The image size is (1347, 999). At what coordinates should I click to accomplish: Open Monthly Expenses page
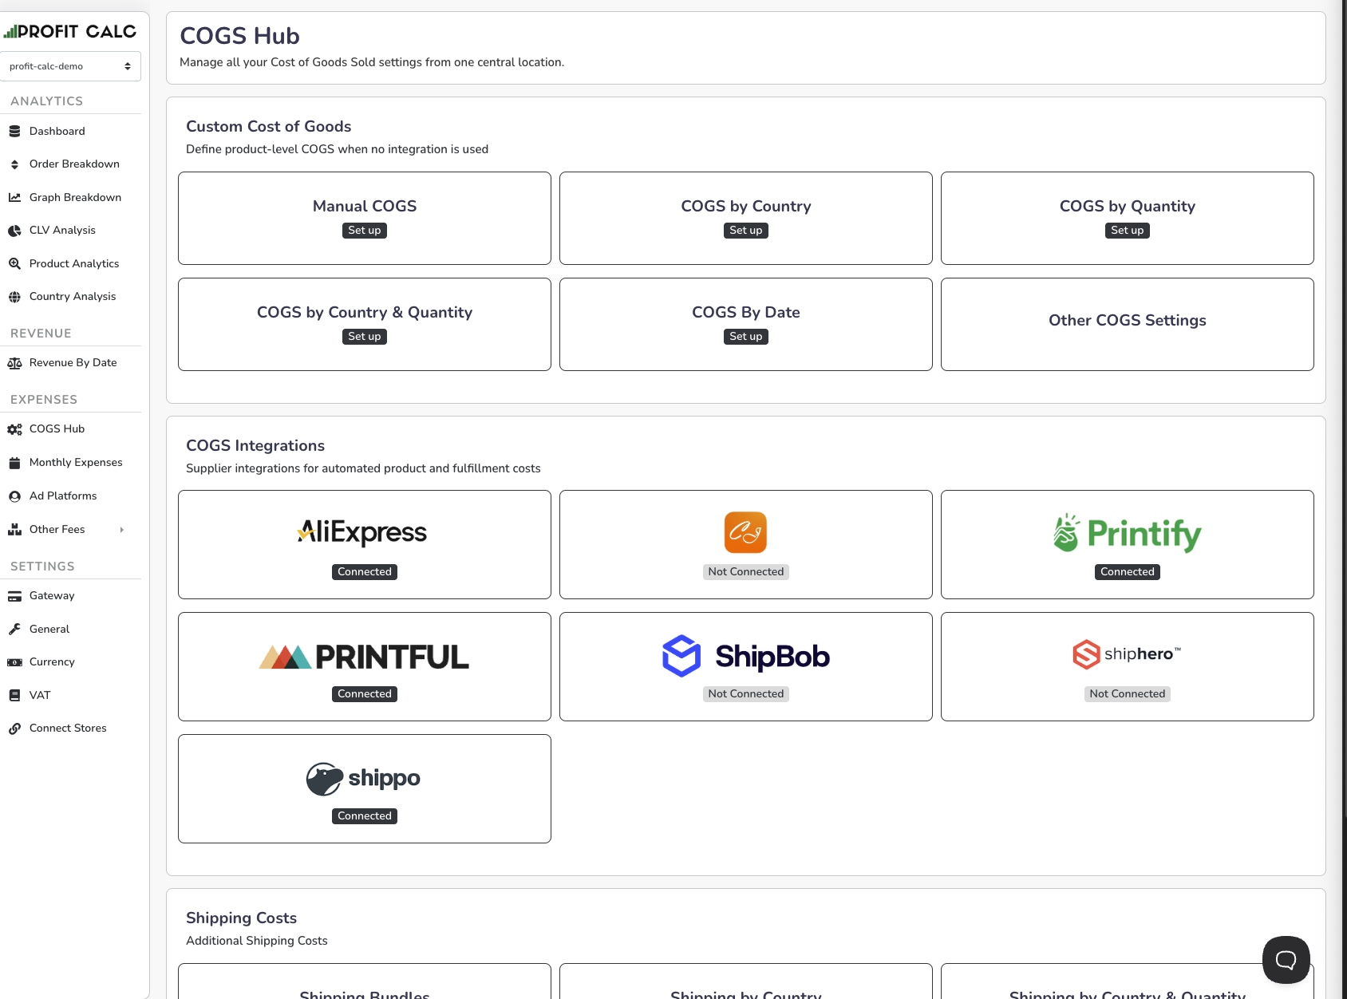pyautogui.click(x=76, y=463)
